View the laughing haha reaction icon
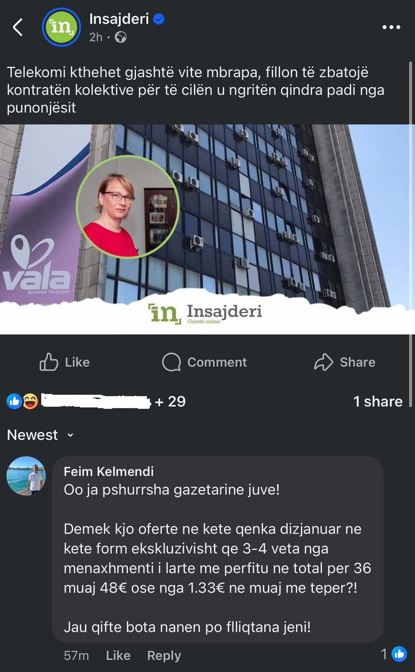The height and width of the screenshot is (672, 415). pos(30,401)
